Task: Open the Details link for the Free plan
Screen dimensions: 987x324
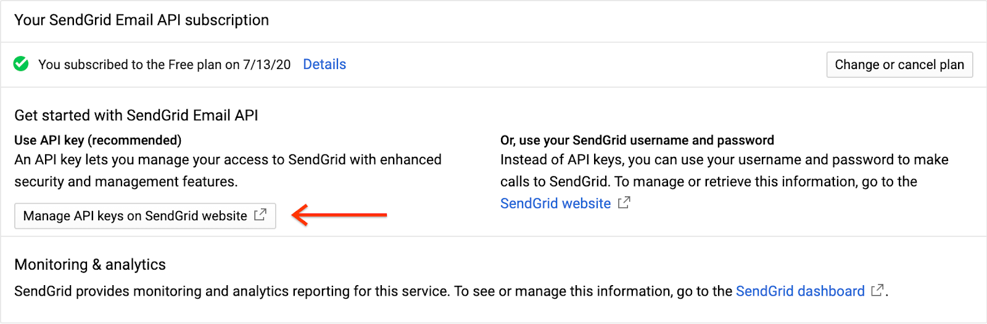Action: pos(324,64)
